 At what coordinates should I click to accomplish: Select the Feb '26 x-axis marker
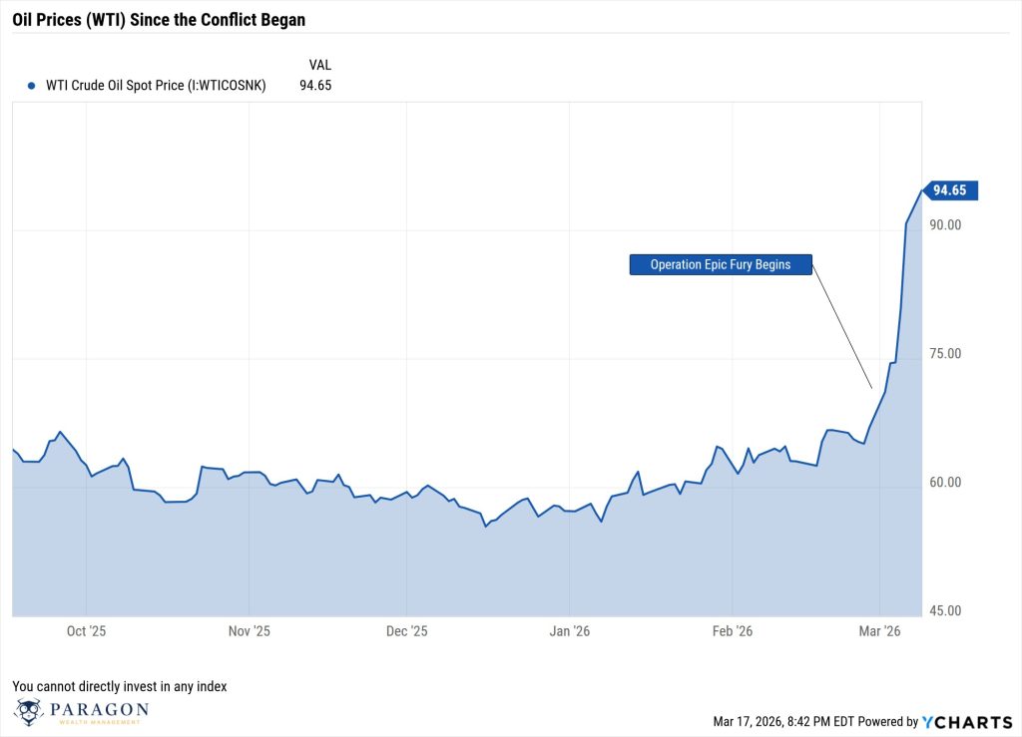coord(732,631)
